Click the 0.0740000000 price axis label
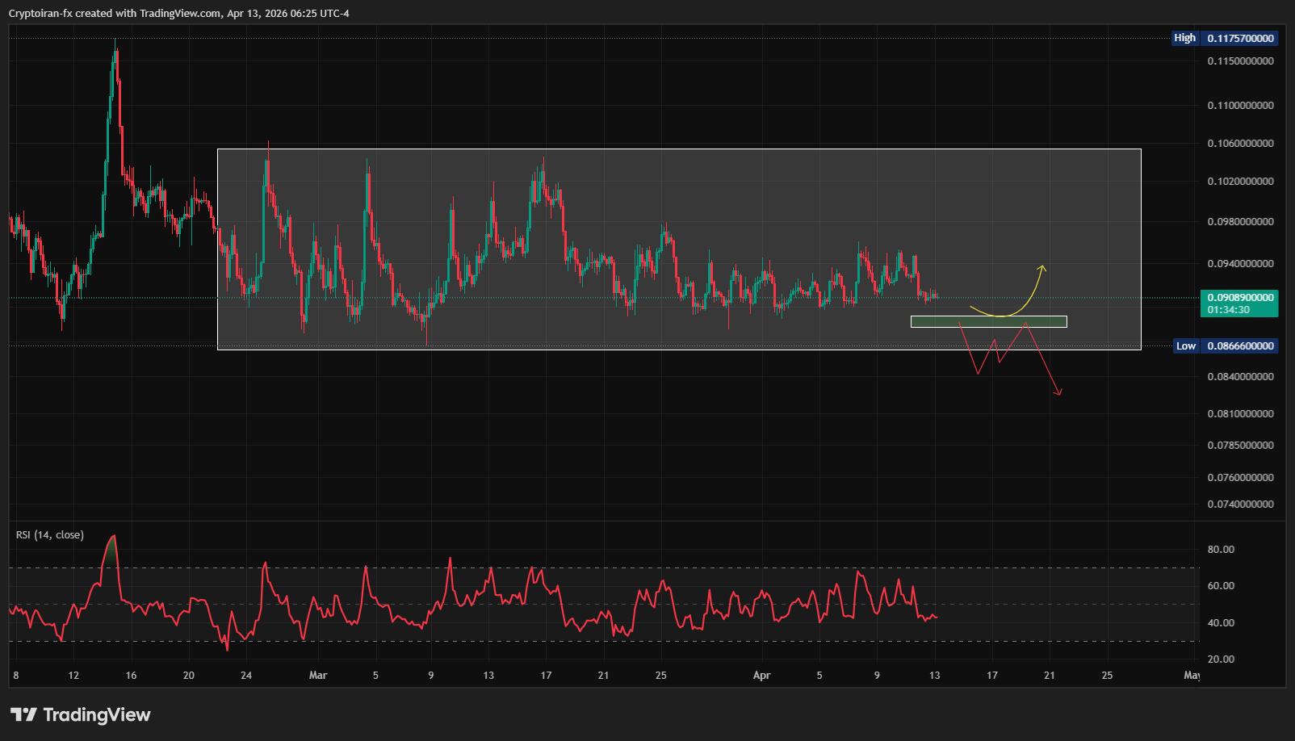The height and width of the screenshot is (741, 1295). 1240,504
